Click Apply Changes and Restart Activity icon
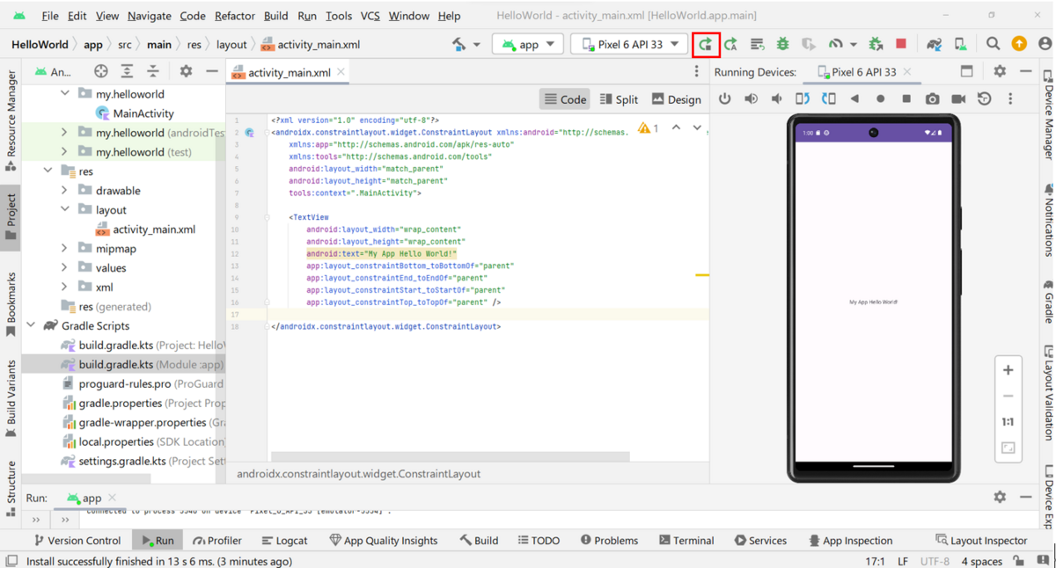Viewport: 1056px width, 568px height. 731,44
